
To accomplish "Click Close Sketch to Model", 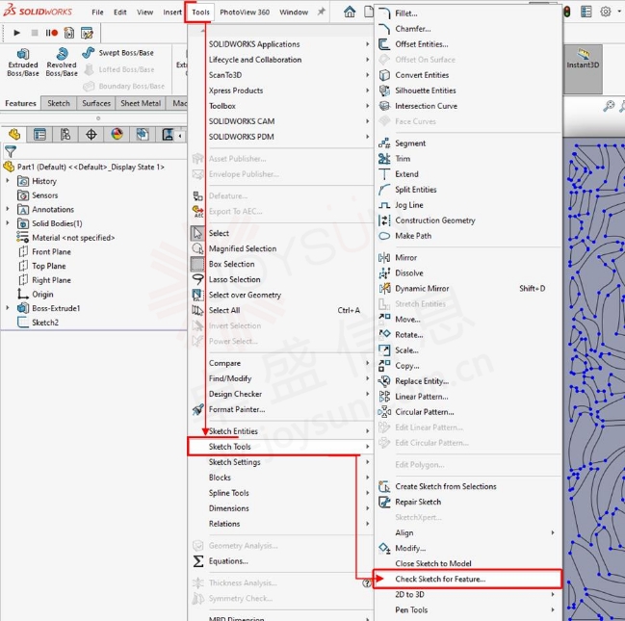I will (433, 563).
